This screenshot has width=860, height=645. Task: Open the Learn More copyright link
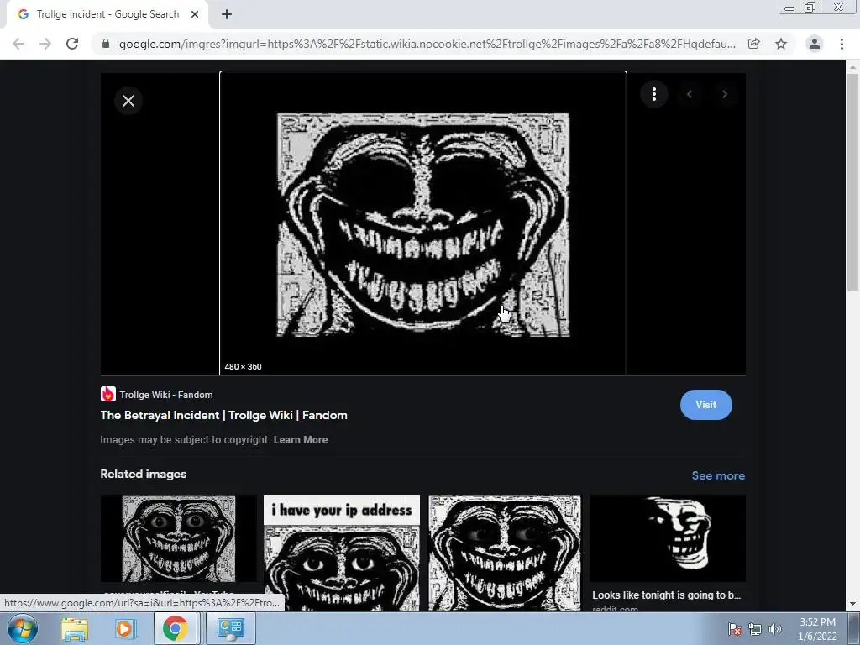point(301,440)
